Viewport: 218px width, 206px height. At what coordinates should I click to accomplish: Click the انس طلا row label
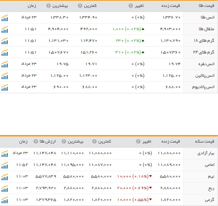point(207,17)
